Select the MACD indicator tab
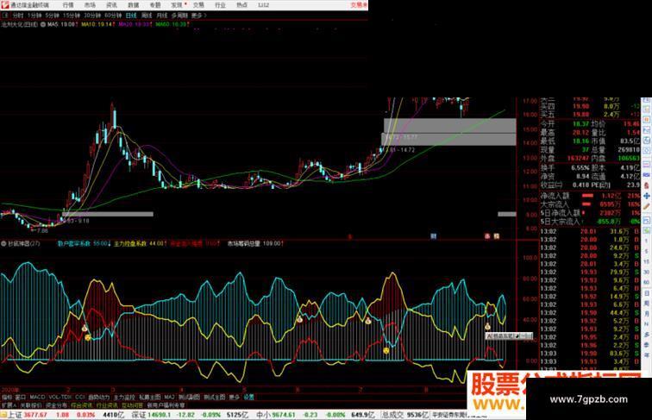The width and height of the screenshot is (652, 420). [37, 397]
